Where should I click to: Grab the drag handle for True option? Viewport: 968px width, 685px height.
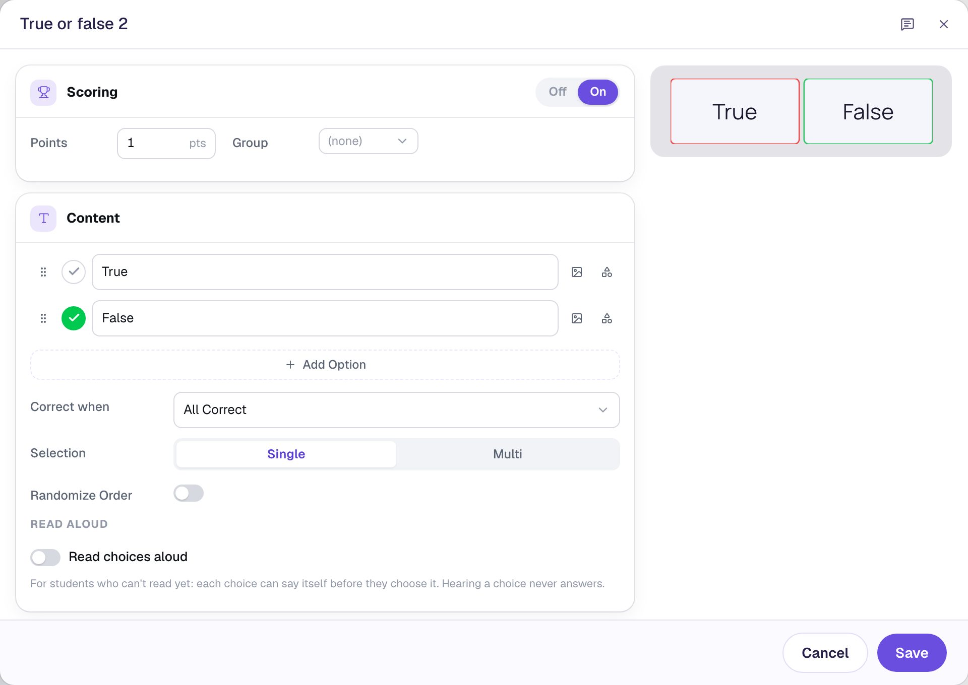(x=43, y=272)
